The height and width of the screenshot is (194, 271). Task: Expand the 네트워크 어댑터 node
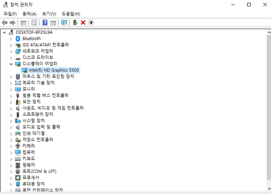point(11,51)
